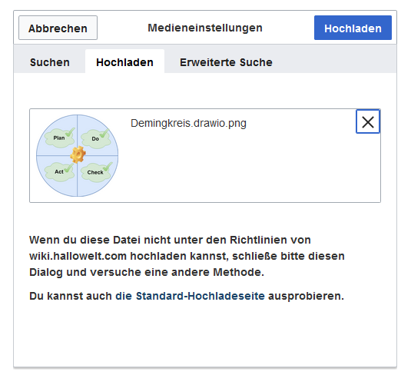
Task: Click the Demingkreis.drawio.png file name
Action: (x=188, y=123)
